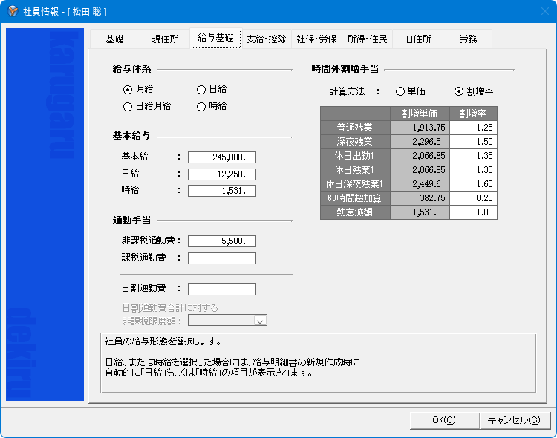Click the 基本給 input field
Screen dimensions: 557x438
pos(221,157)
